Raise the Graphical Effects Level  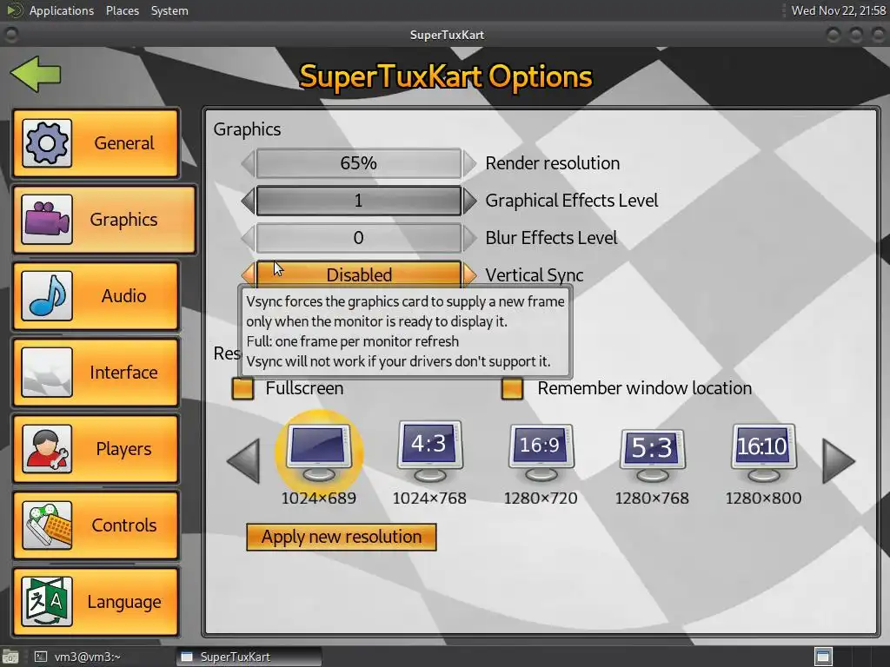tap(469, 201)
